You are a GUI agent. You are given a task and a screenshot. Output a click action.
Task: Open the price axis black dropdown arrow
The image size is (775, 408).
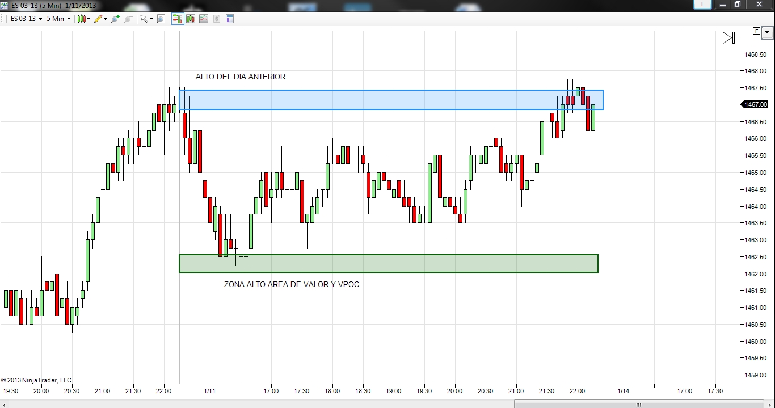767,32
